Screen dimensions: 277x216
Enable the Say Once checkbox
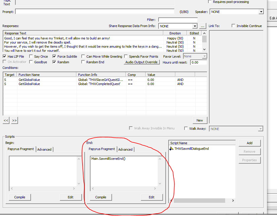coord(31,56)
